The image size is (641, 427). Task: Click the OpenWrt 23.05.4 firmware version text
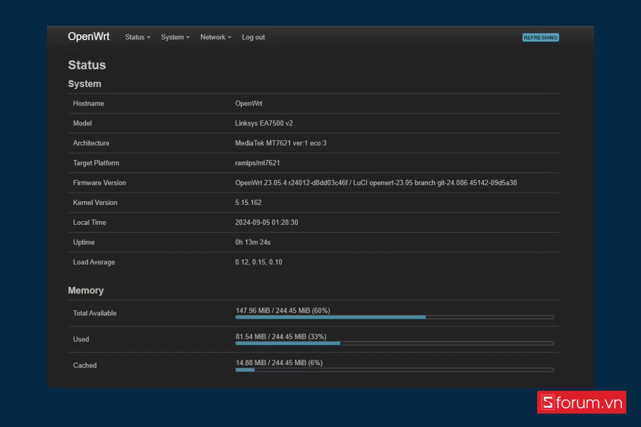pos(376,183)
